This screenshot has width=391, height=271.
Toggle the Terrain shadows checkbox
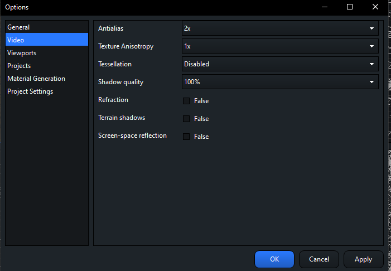tap(186, 119)
